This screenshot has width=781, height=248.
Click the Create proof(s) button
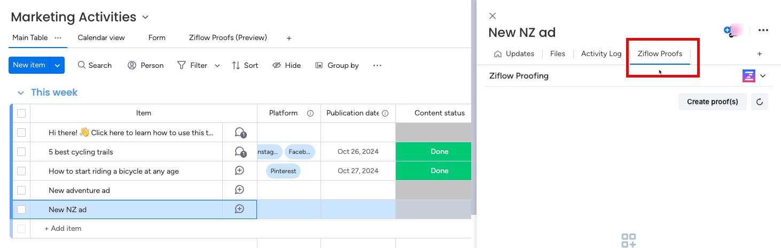[712, 102]
